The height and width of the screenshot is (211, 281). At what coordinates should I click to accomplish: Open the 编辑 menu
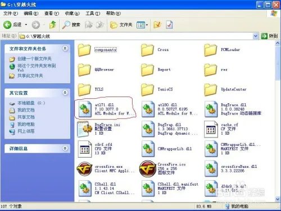pyautogui.click(x=31, y=13)
